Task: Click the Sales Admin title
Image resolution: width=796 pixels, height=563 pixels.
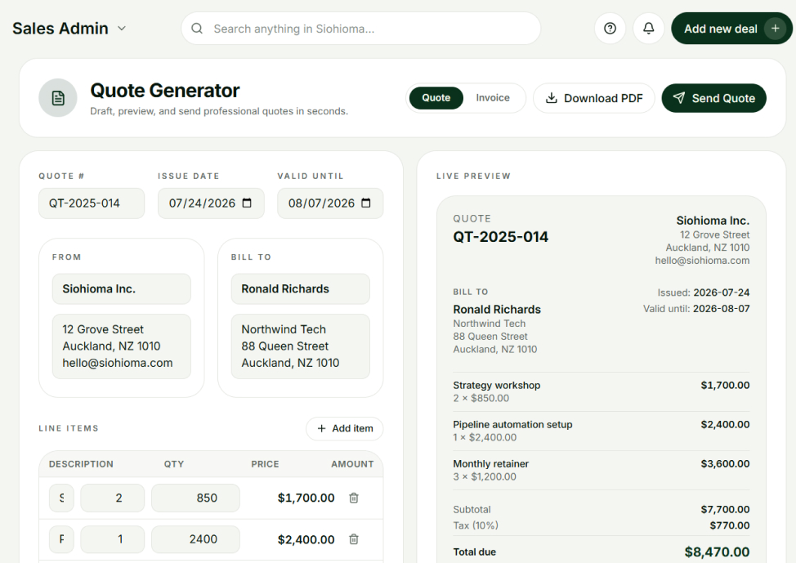Action: pos(60,29)
